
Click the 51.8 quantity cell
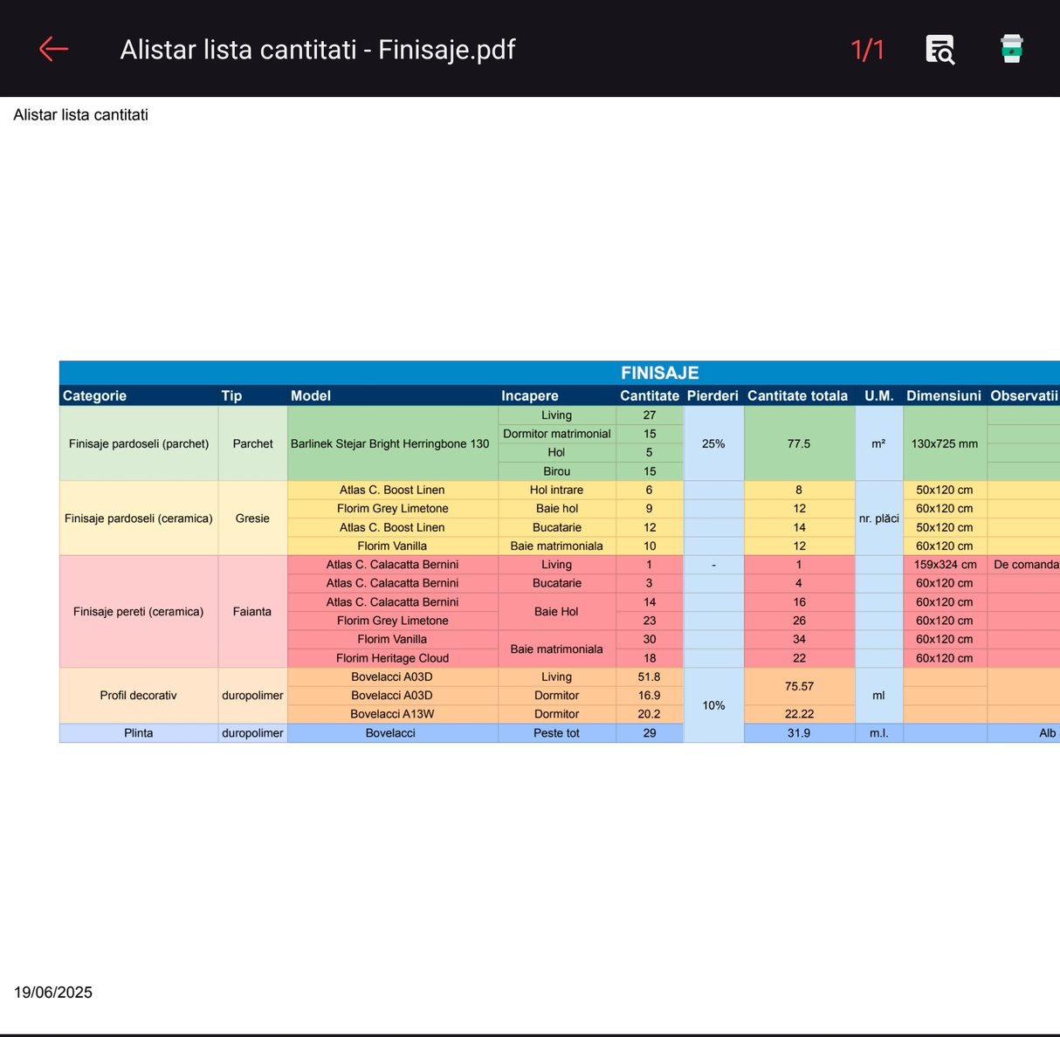[650, 676]
